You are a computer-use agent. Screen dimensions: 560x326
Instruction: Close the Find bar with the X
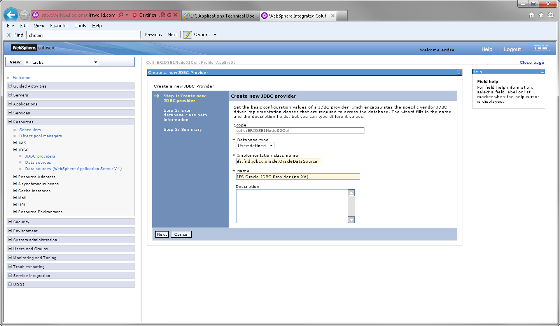pos(9,35)
